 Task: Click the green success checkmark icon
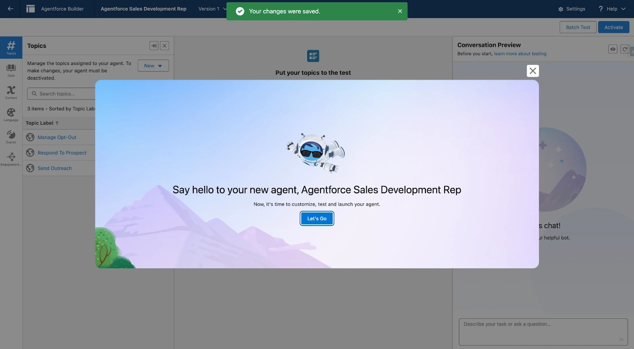coord(240,11)
